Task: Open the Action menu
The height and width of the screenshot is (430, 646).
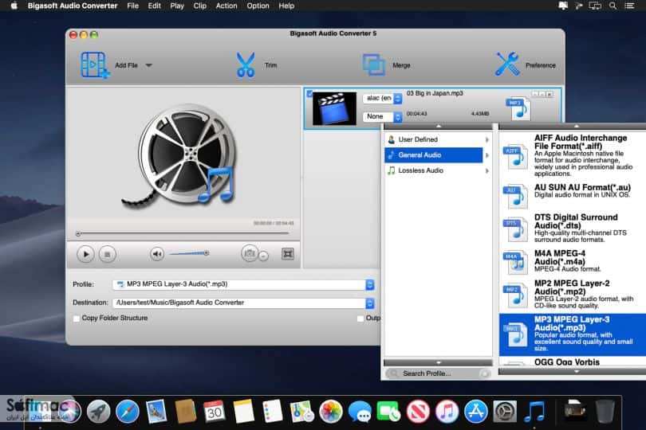Action: (226, 6)
